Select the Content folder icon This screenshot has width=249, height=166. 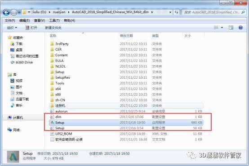click(52, 55)
